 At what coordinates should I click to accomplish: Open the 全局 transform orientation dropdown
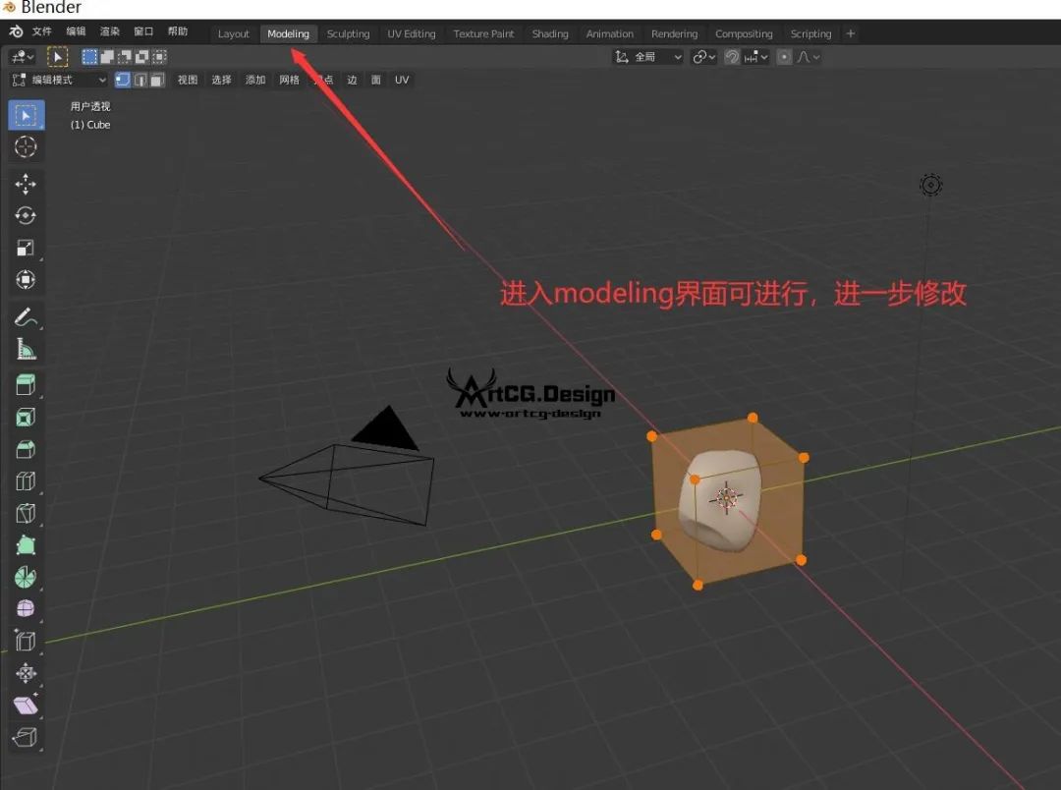click(x=648, y=57)
